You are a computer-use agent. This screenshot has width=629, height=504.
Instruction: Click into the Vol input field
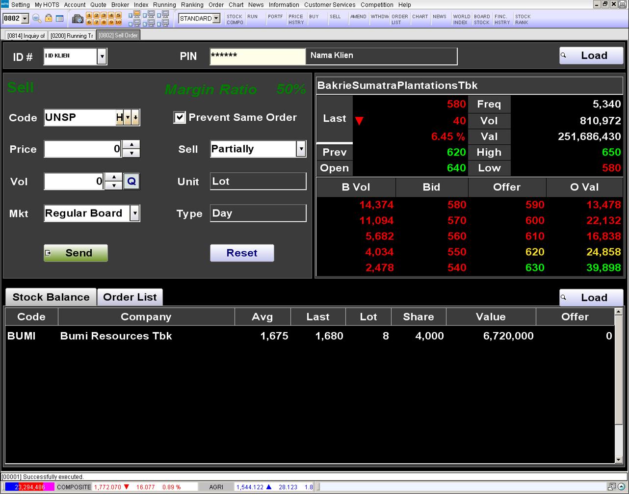75,182
